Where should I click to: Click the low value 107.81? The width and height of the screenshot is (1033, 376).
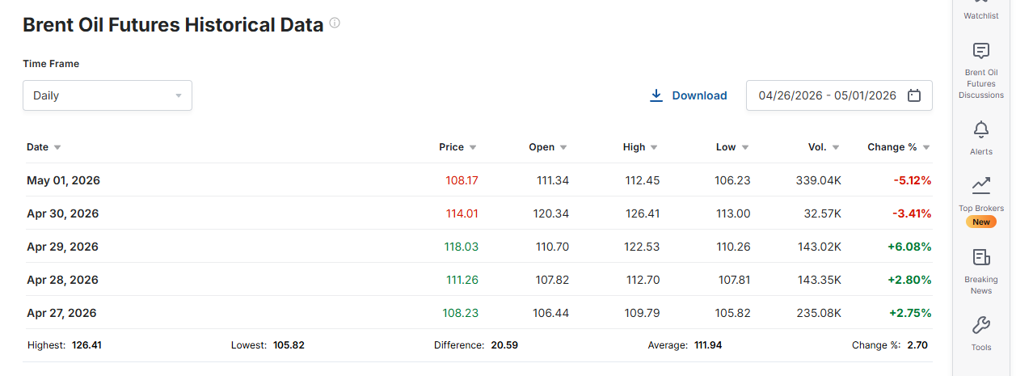click(734, 280)
